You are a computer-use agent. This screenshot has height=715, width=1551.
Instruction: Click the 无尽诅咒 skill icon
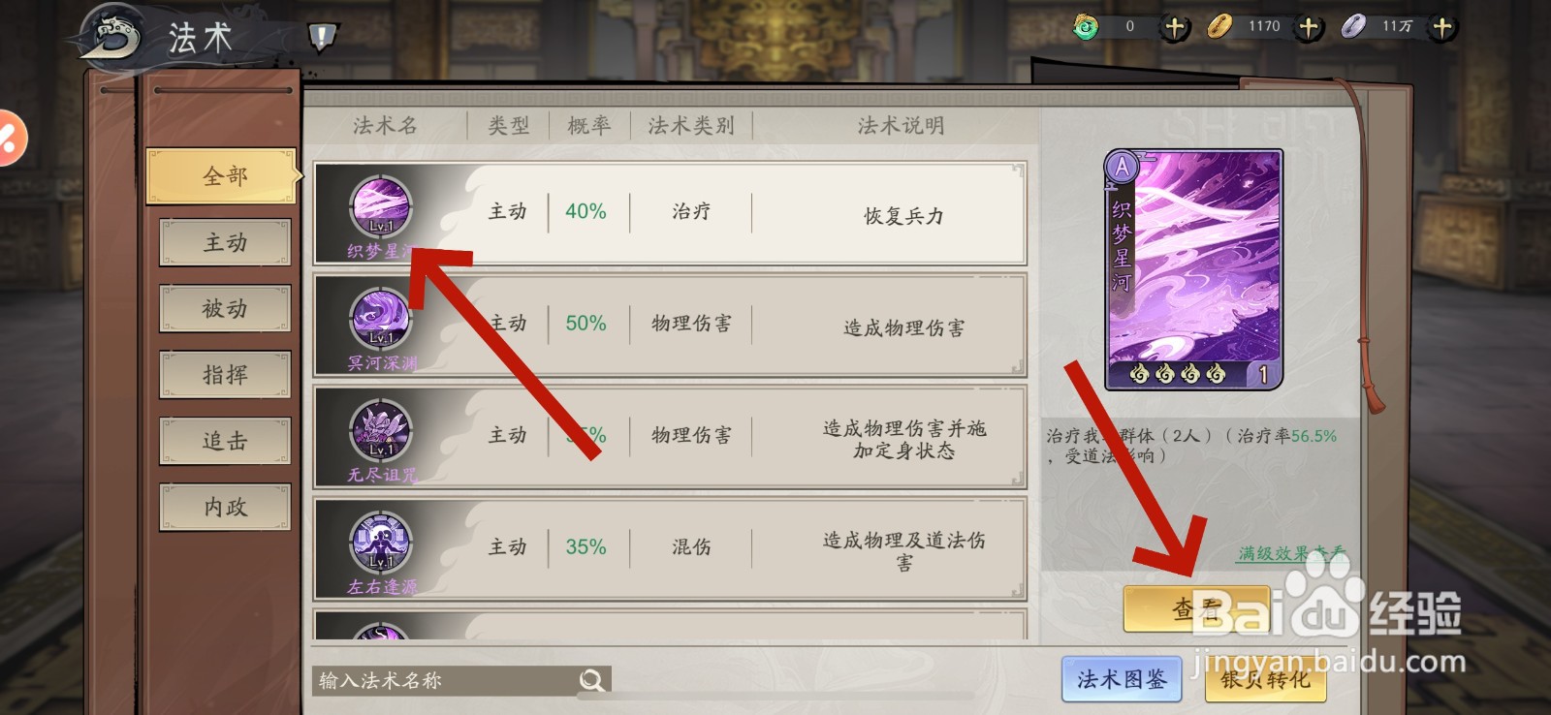(381, 431)
